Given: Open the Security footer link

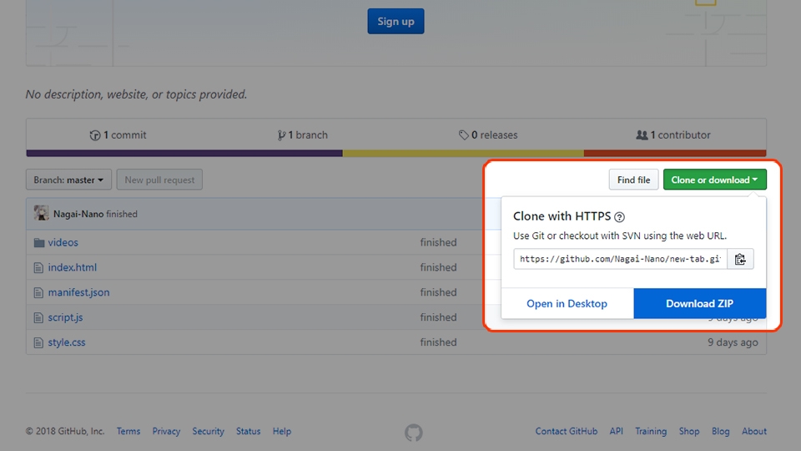Looking at the screenshot, I should click(x=208, y=431).
